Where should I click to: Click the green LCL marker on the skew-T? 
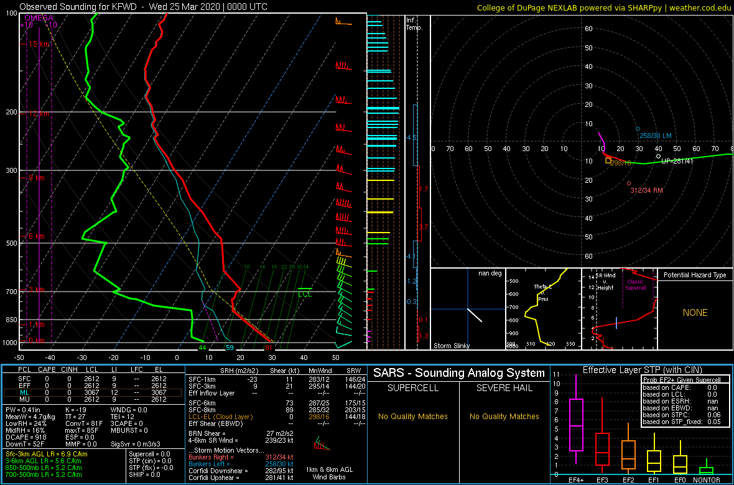click(305, 292)
